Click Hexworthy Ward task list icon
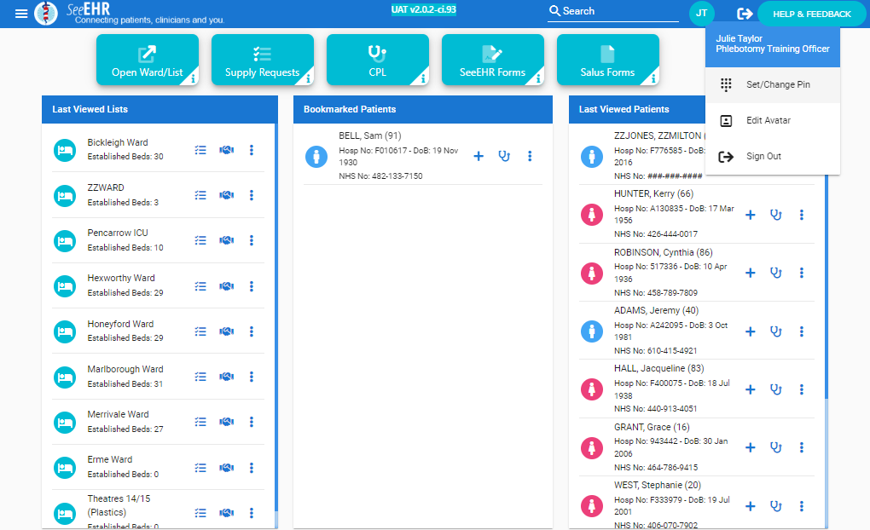 pyautogui.click(x=200, y=286)
